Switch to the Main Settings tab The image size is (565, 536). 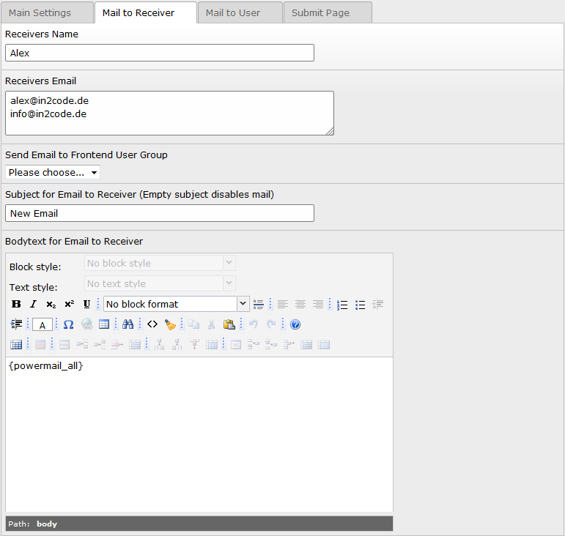point(40,12)
